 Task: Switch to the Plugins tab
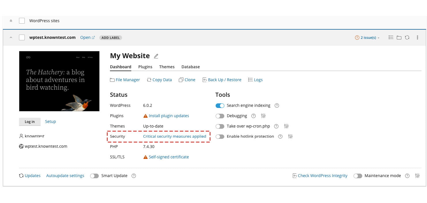pos(145,67)
